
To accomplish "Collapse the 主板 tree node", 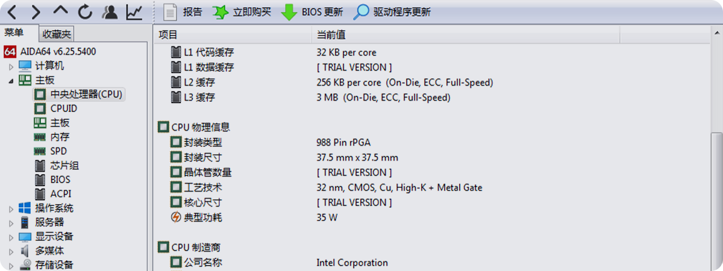I will click(x=11, y=80).
